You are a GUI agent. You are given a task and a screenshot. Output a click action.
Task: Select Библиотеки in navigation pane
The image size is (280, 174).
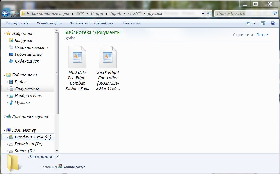24,75
